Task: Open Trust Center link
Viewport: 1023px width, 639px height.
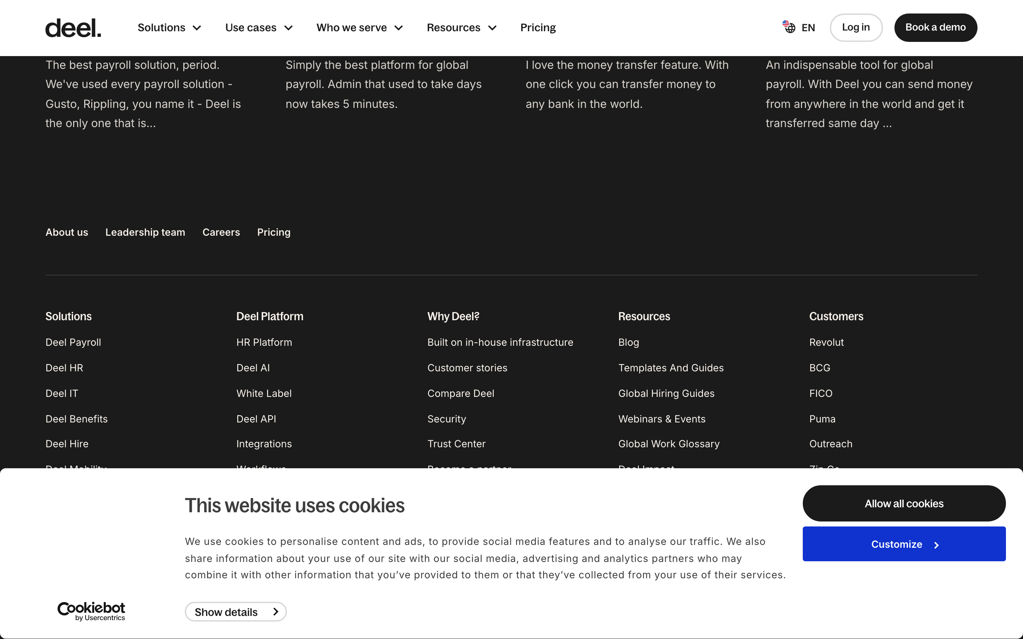Action: pyautogui.click(x=456, y=444)
